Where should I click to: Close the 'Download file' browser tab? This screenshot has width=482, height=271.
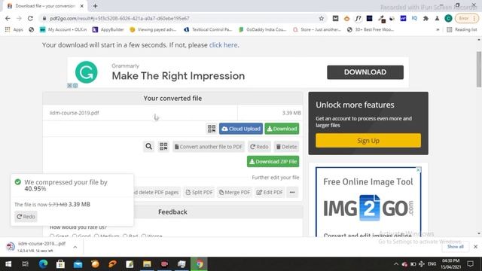coord(82,6)
